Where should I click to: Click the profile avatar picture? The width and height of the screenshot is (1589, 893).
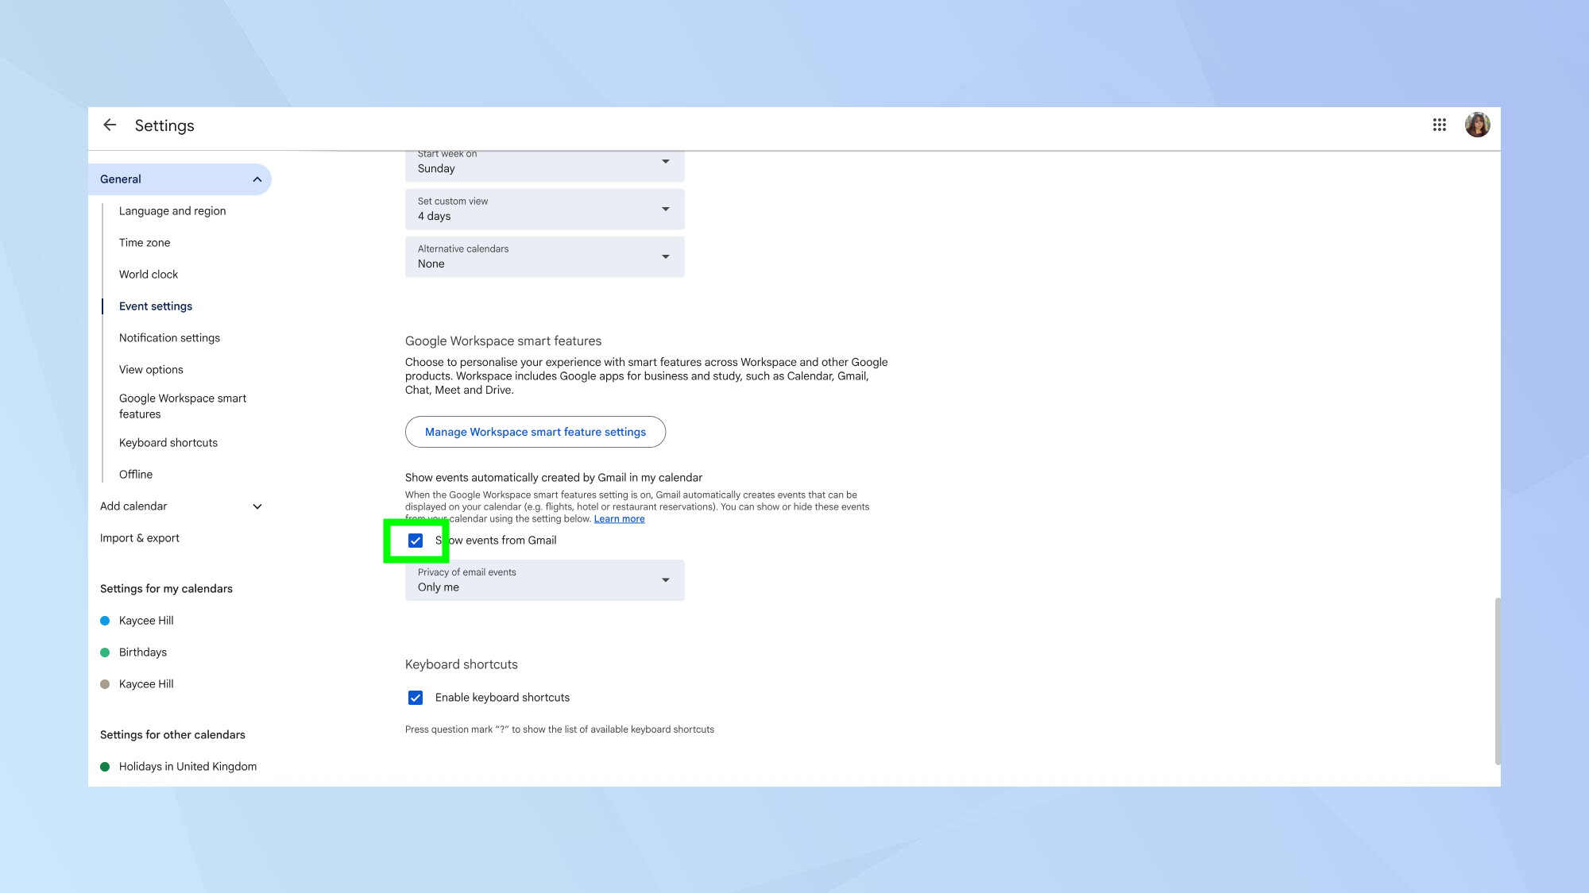[1476, 125]
